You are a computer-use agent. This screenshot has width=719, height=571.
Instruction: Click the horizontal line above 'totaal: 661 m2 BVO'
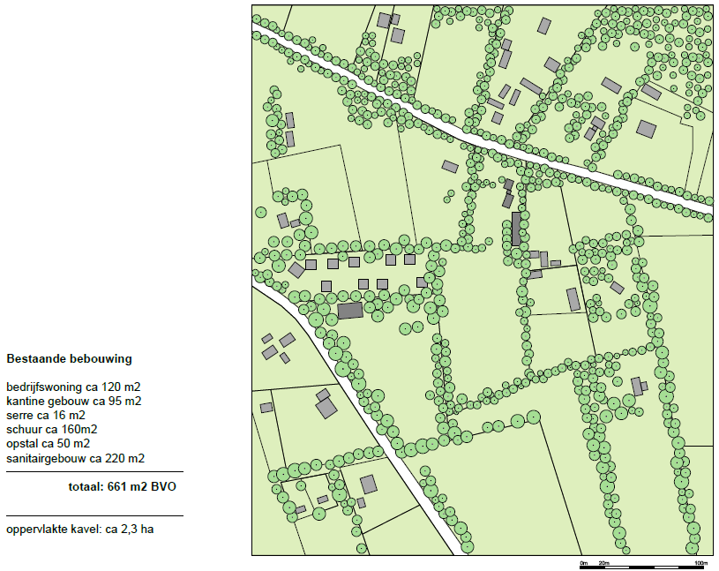point(94,472)
